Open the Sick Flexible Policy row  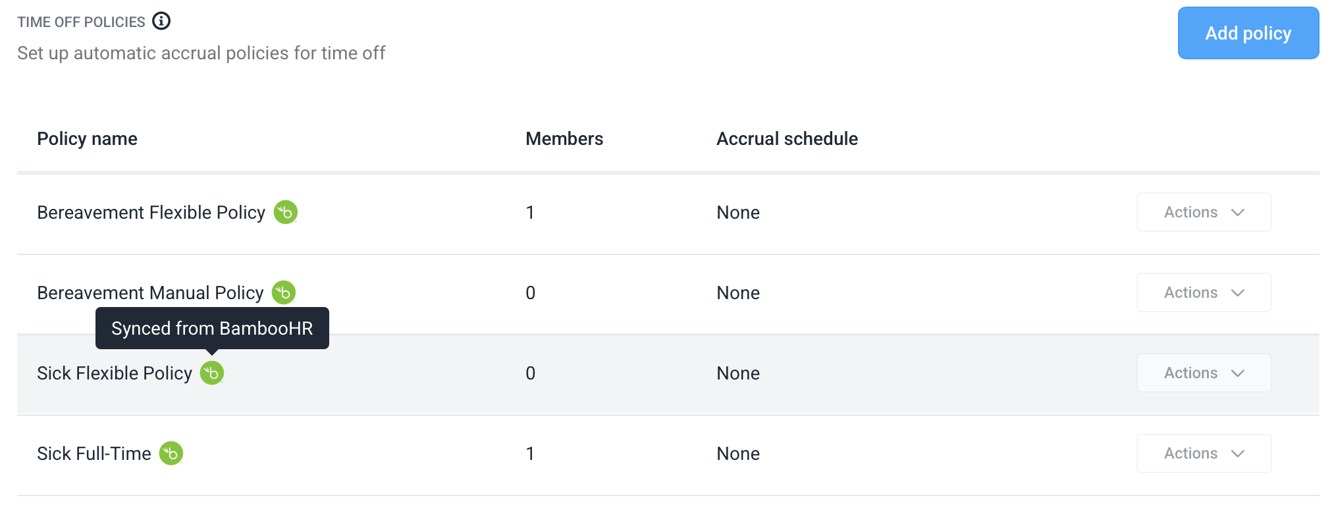(668, 374)
